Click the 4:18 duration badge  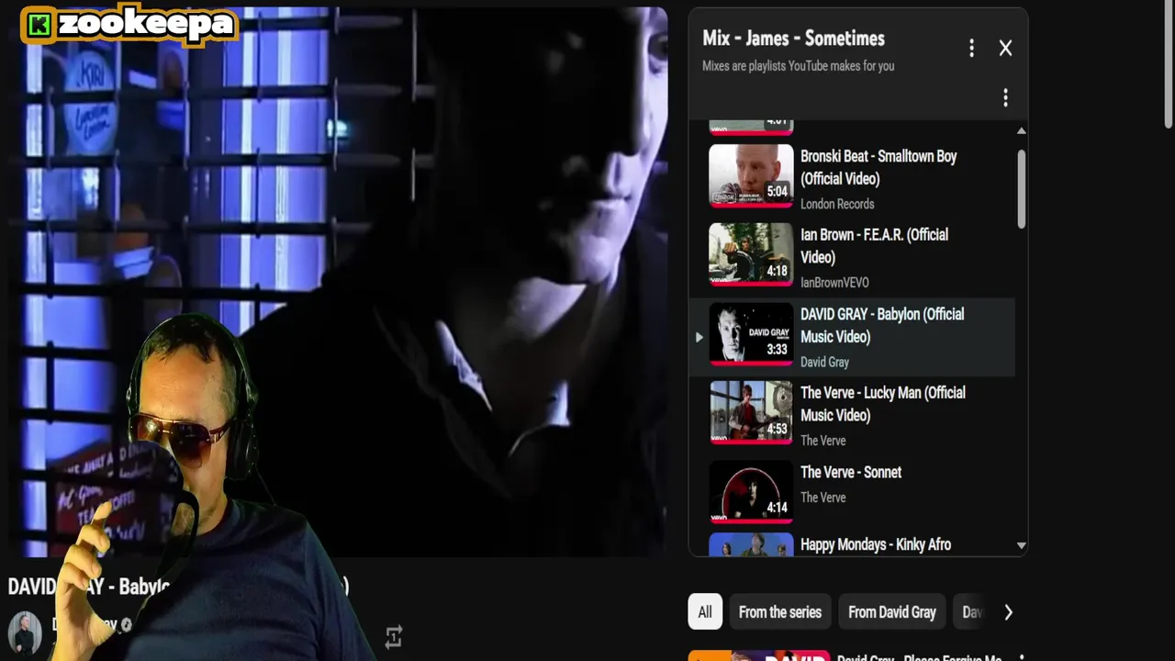(x=778, y=271)
